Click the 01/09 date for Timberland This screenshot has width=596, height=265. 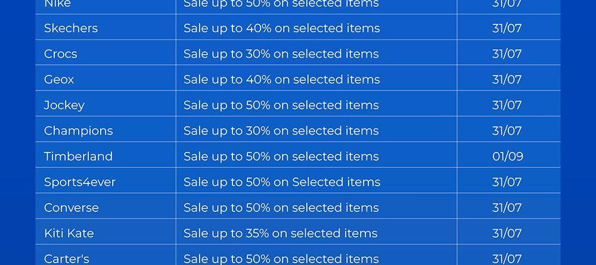(x=508, y=156)
